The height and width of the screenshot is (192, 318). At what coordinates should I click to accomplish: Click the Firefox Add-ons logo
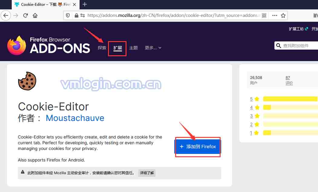click(x=49, y=45)
